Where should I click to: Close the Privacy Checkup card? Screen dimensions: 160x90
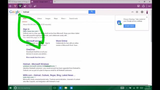[147, 17]
